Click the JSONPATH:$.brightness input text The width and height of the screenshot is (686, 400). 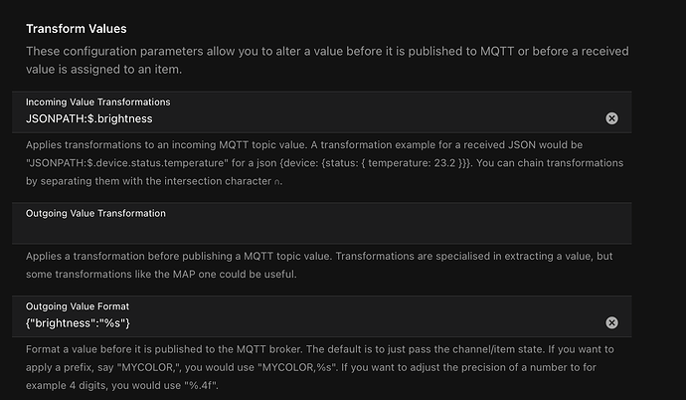click(x=89, y=118)
